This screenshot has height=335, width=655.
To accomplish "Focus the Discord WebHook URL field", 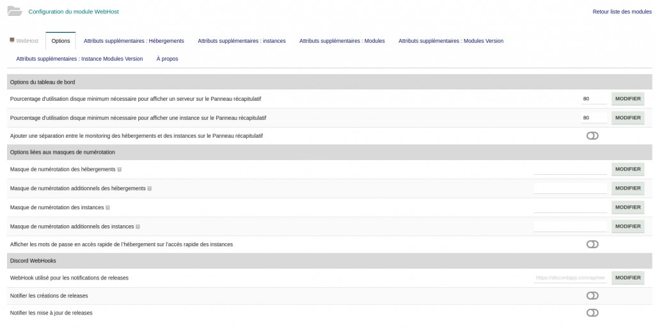I will tap(570, 278).
